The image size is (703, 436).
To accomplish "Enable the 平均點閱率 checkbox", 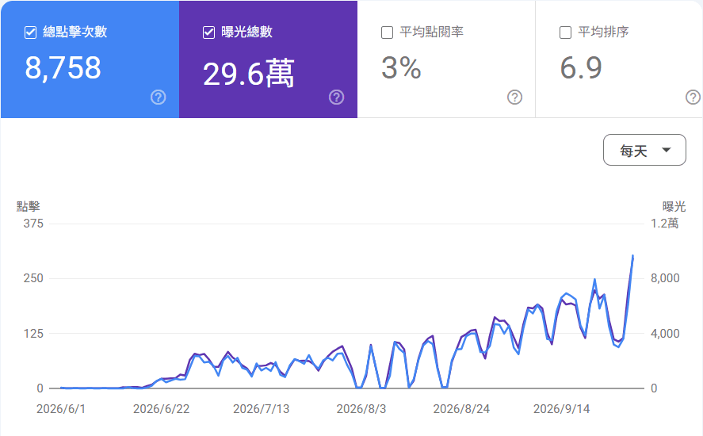I will point(387,33).
